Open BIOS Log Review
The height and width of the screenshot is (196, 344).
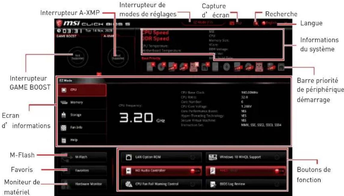(246, 184)
